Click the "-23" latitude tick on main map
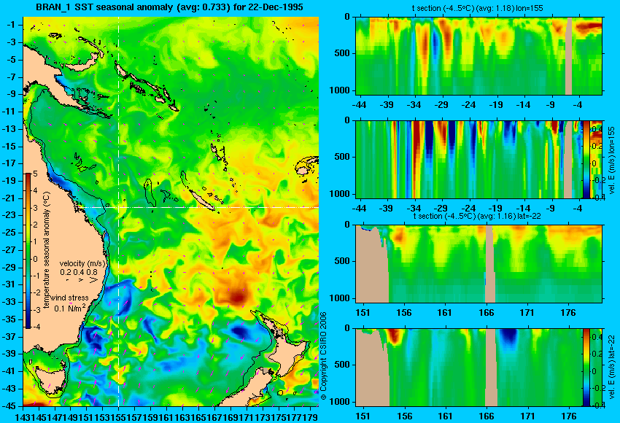Viewport: 620px width, 423px height. [x=9, y=215]
